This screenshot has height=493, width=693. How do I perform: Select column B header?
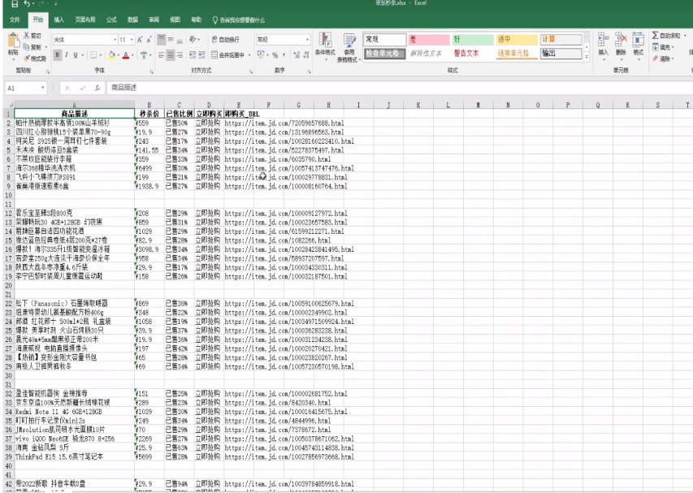click(x=149, y=105)
